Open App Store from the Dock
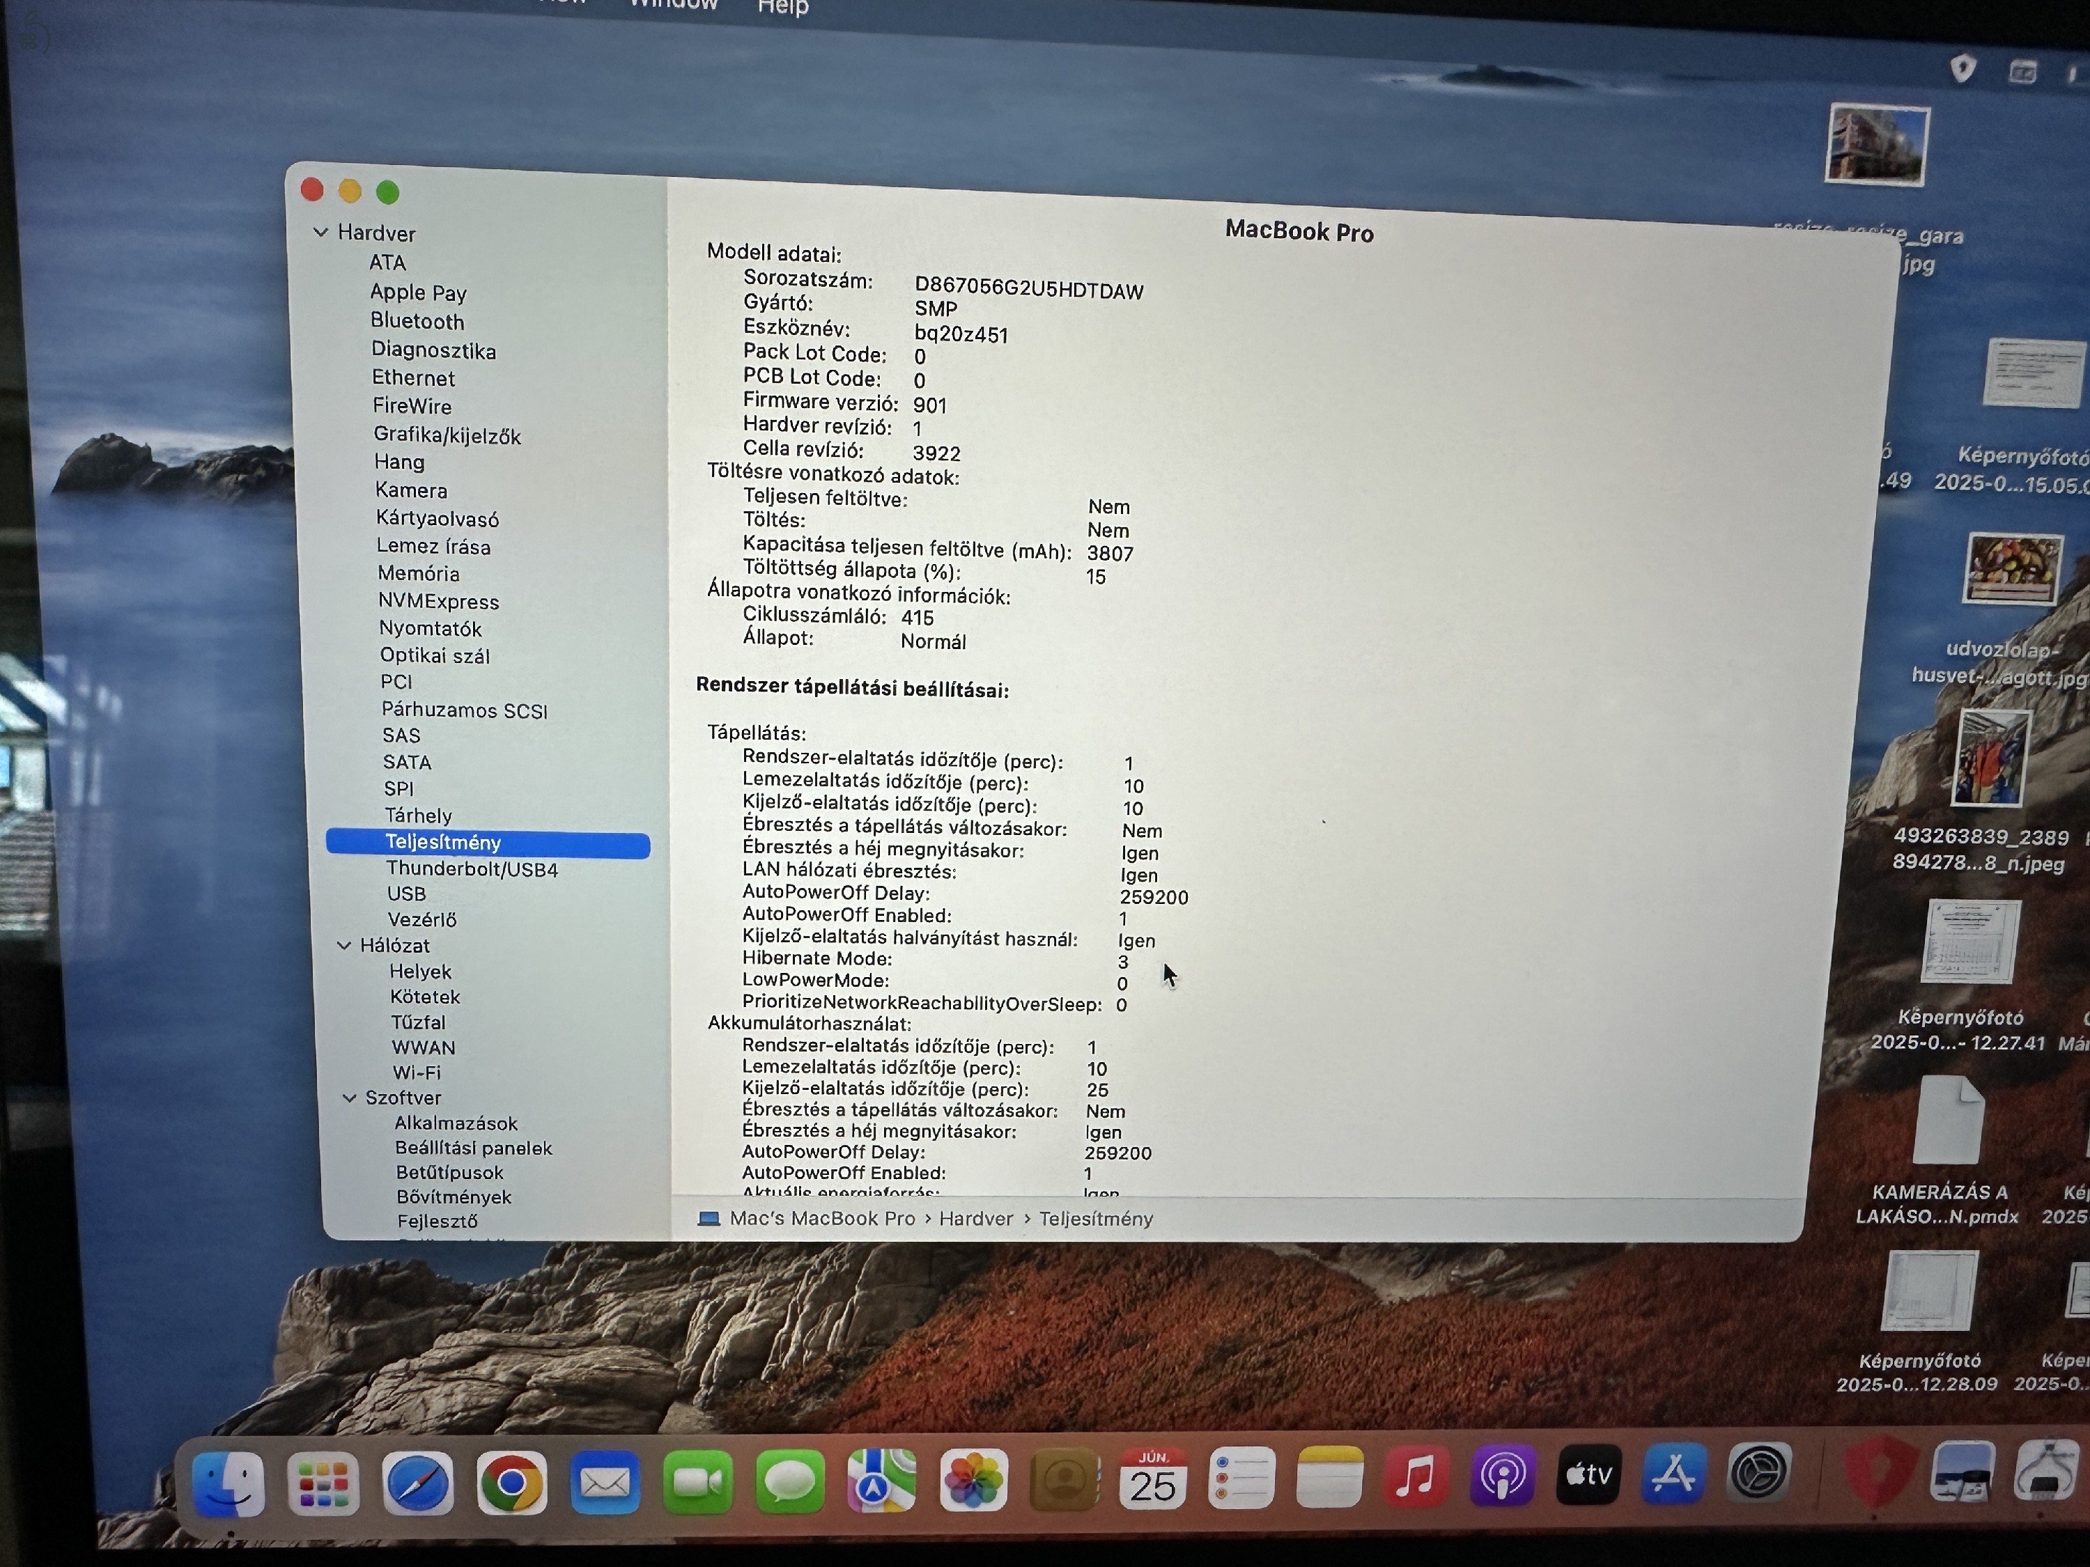 (x=1673, y=1474)
